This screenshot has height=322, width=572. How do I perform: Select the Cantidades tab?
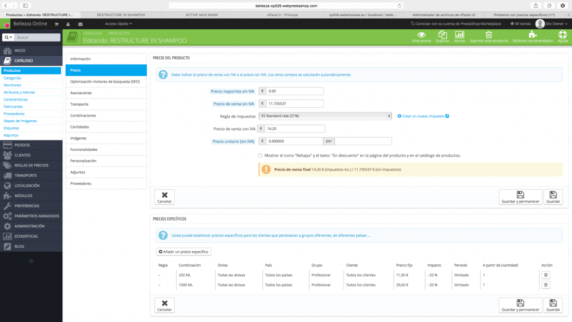pyautogui.click(x=106, y=127)
